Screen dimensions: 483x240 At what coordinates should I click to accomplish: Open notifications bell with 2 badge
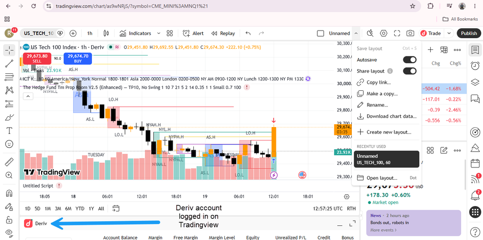click(x=475, y=195)
